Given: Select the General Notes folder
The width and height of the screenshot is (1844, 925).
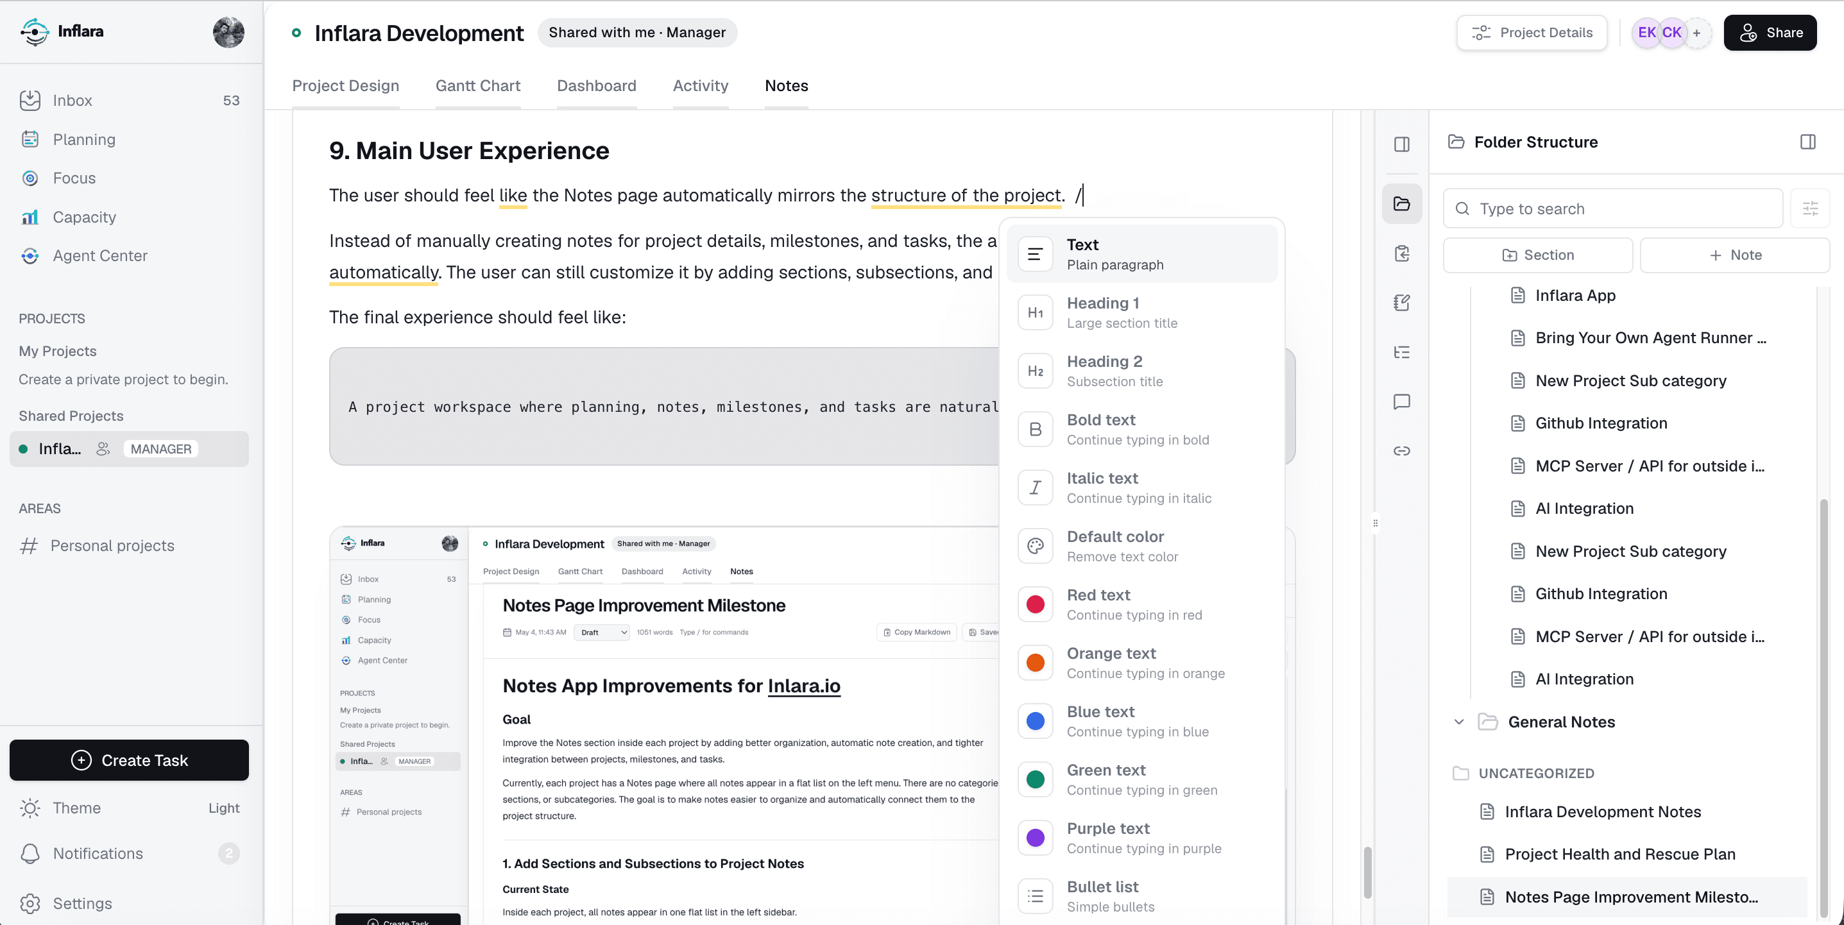Looking at the screenshot, I should pyautogui.click(x=1560, y=722).
